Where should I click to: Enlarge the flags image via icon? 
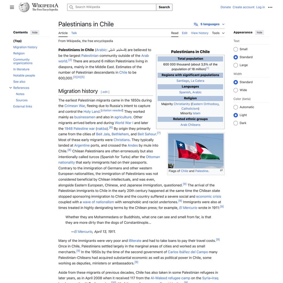(222, 170)
